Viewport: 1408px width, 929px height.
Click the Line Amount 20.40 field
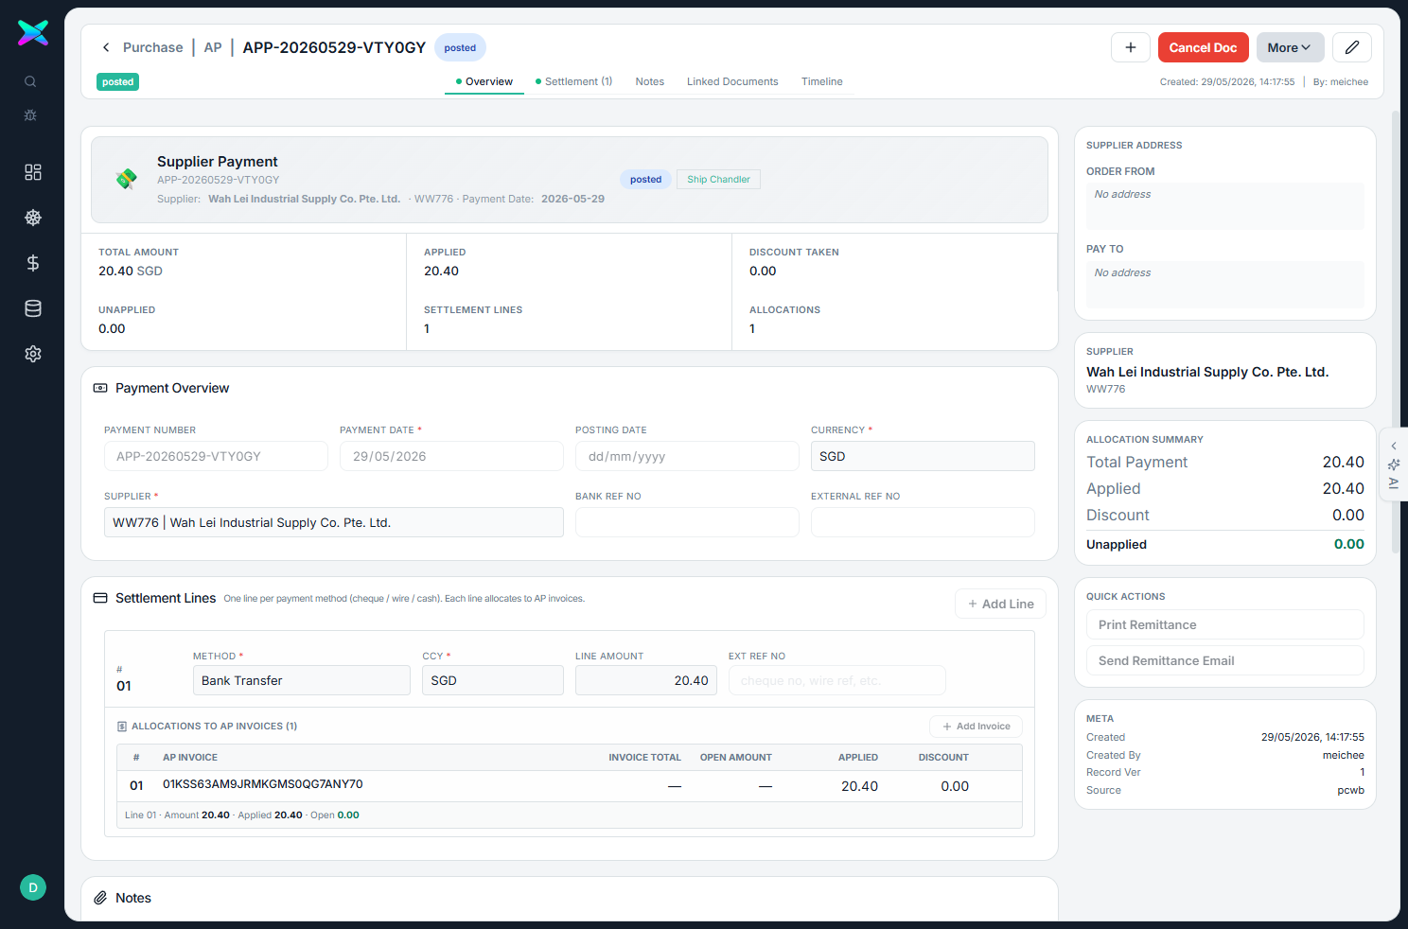646,680
